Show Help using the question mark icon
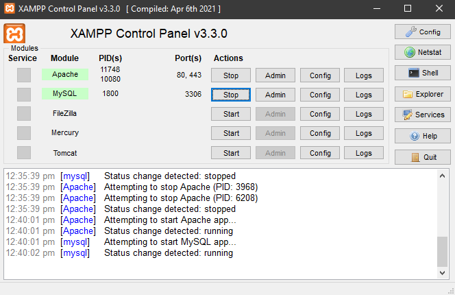This screenshot has width=455, height=295. pos(423,136)
